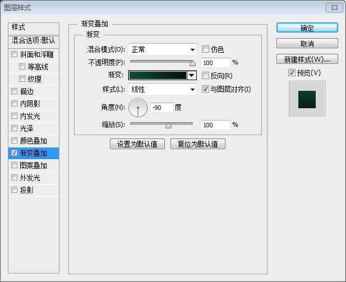Click the green gradient bar to edit
This screenshot has height=282, width=346.
coord(158,75)
